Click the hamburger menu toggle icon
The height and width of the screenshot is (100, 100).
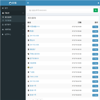pyautogui.click(x=28, y=3)
